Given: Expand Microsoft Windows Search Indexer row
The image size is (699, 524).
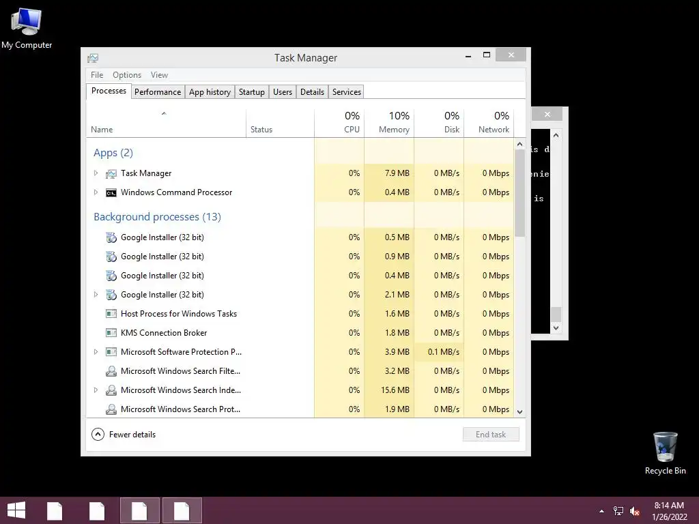Looking at the screenshot, I should (96, 390).
